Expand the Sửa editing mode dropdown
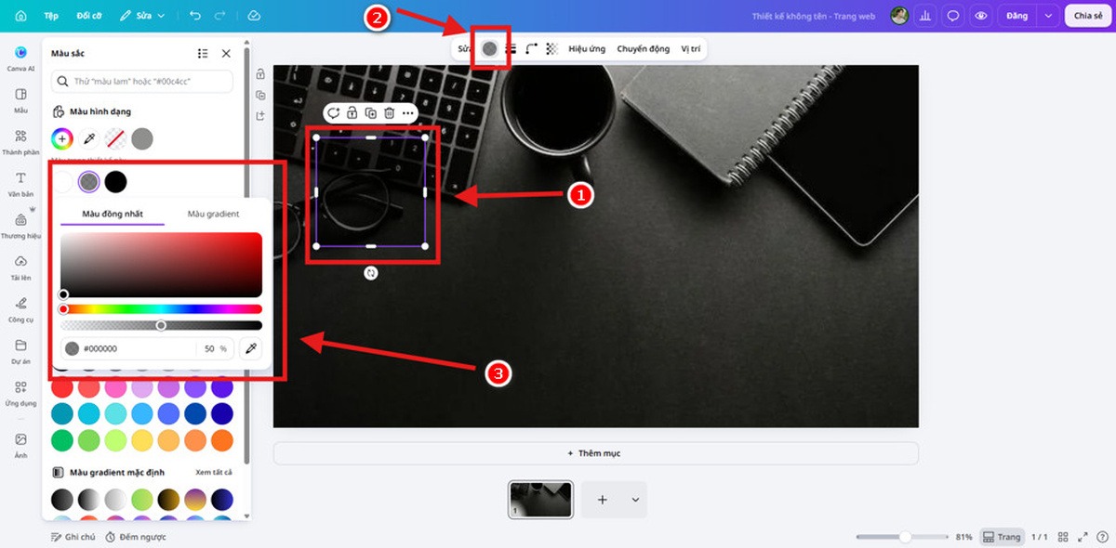Viewport: 1116px width, 548px height. [x=143, y=16]
